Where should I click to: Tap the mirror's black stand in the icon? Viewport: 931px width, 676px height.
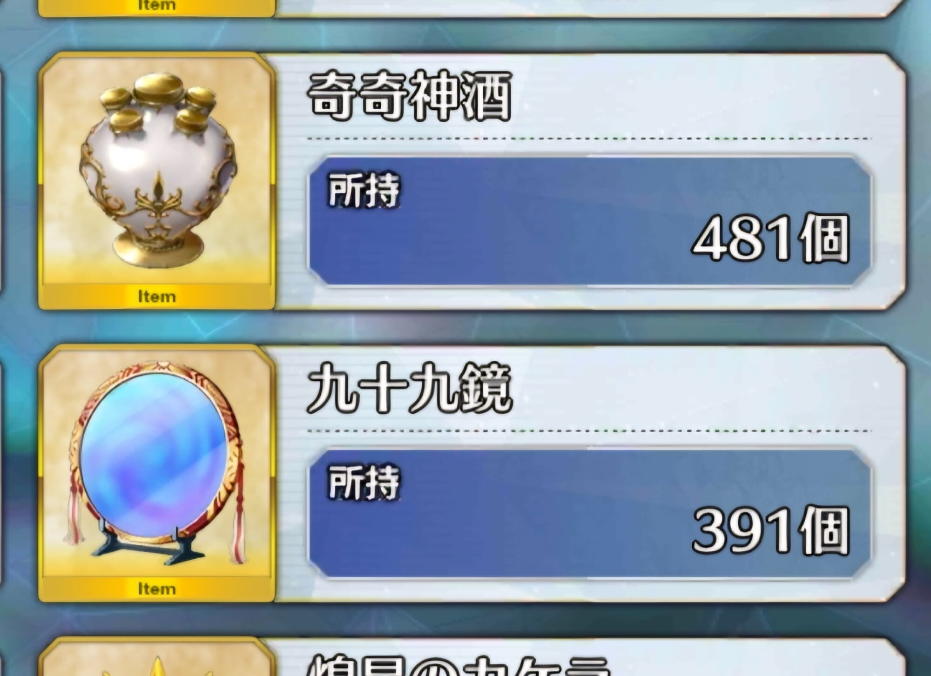tap(148, 545)
